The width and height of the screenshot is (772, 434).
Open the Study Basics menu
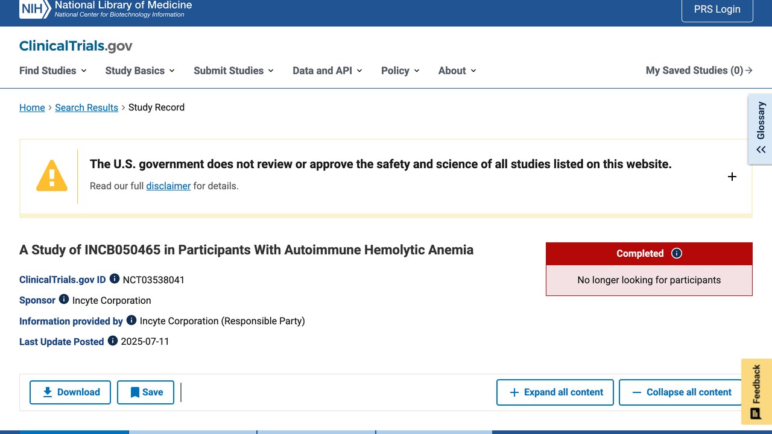click(140, 71)
